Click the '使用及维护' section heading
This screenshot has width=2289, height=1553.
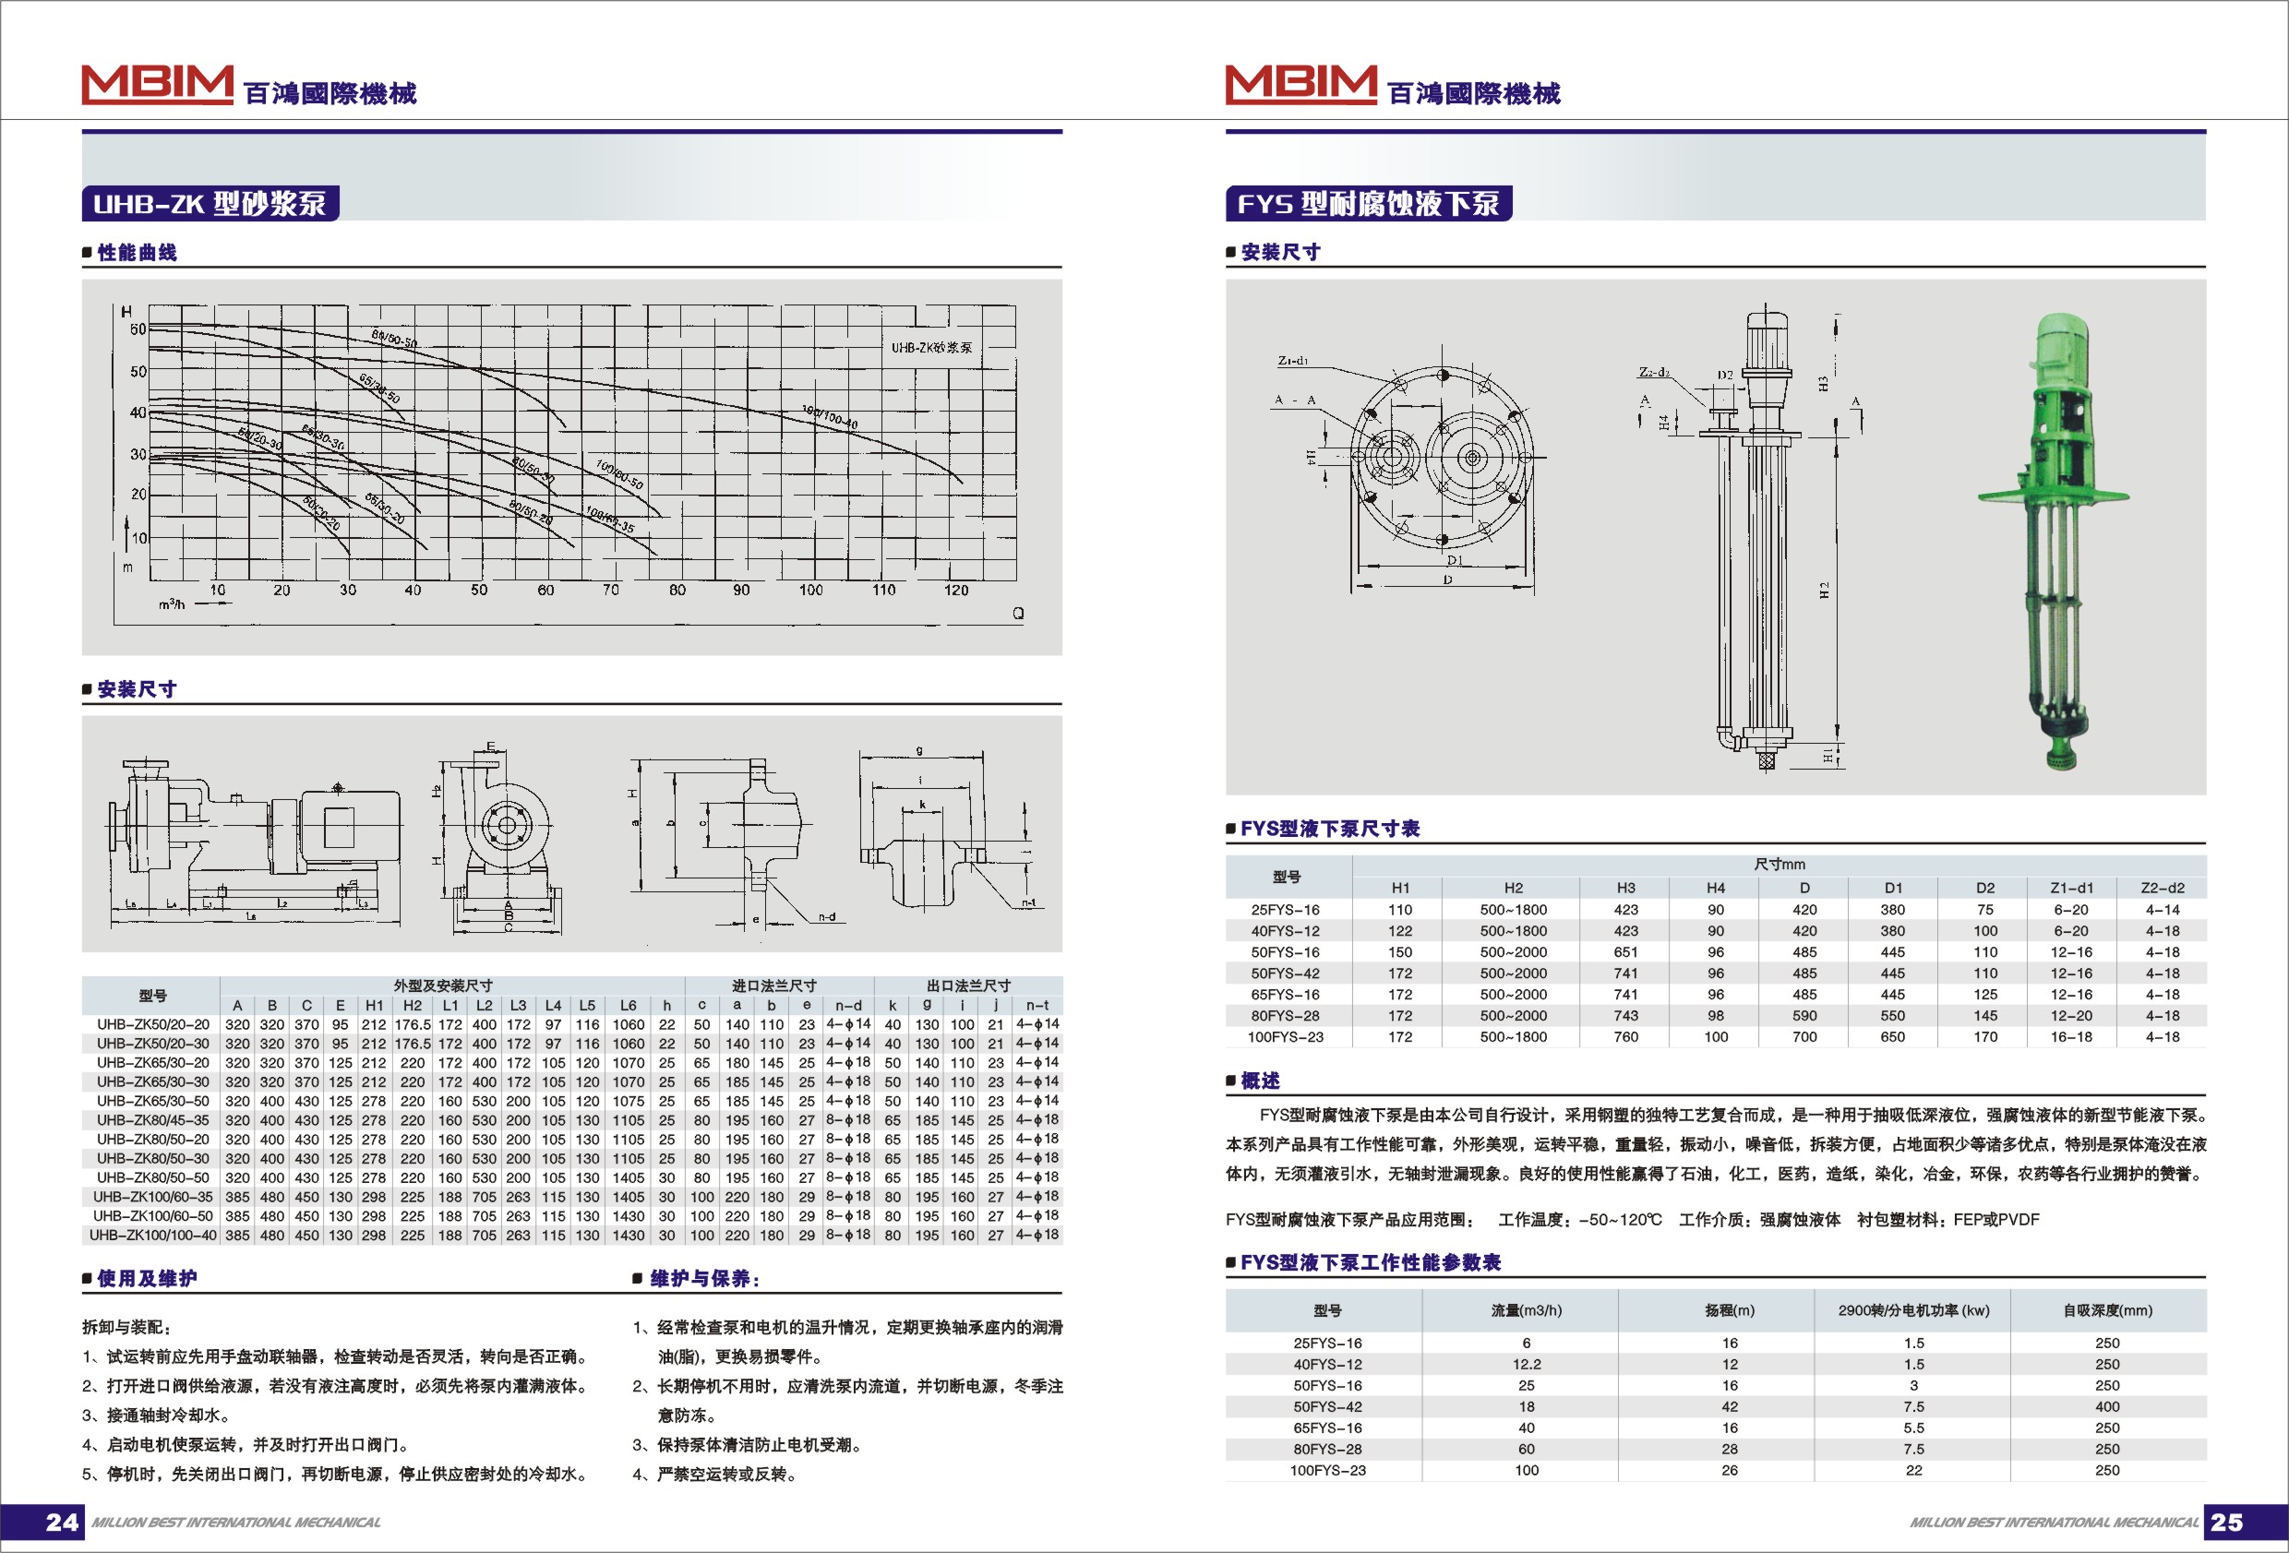pyautogui.click(x=147, y=1278)
